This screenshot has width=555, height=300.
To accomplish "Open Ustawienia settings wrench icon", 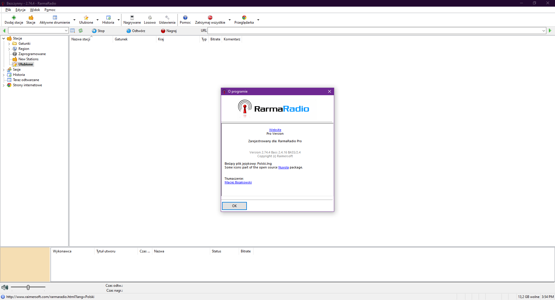I will coord(167,18).
